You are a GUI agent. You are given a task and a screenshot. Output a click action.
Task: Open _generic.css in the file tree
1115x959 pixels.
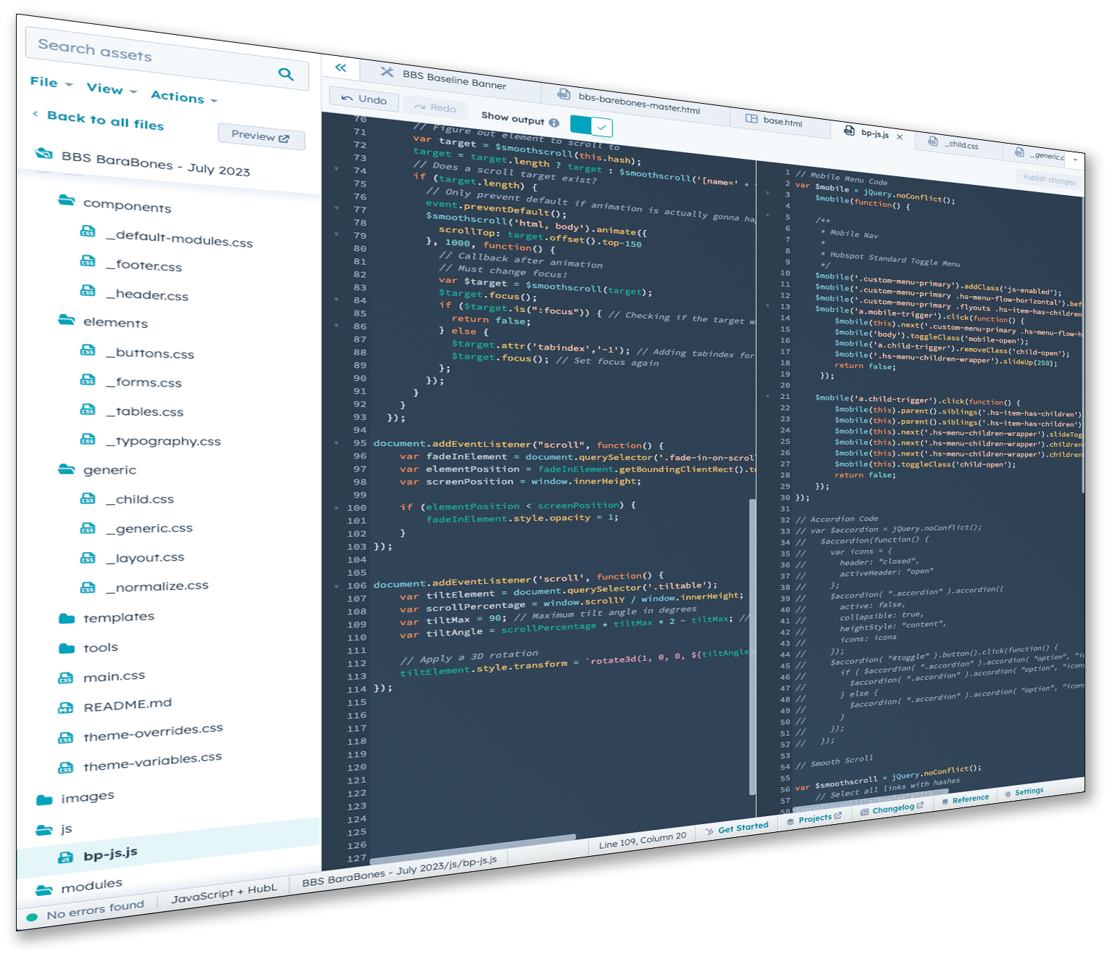pos(149,528)
